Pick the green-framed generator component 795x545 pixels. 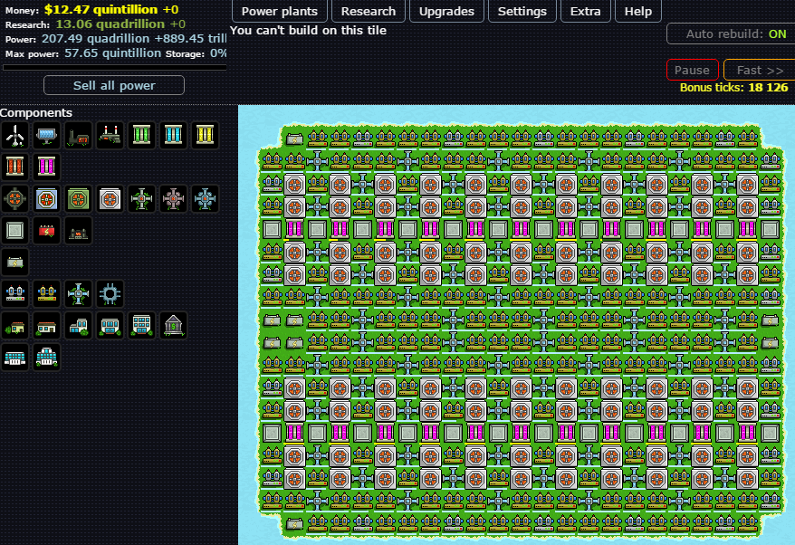tap(78, 199)
